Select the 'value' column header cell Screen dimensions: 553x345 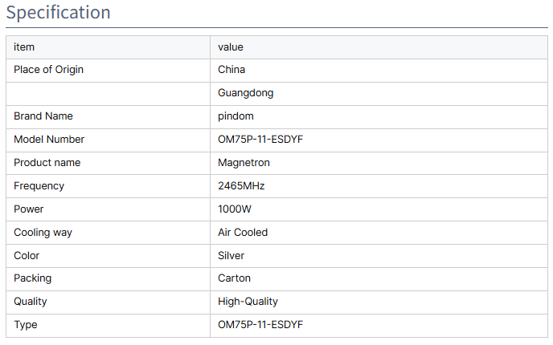click(x=379, y=47)
